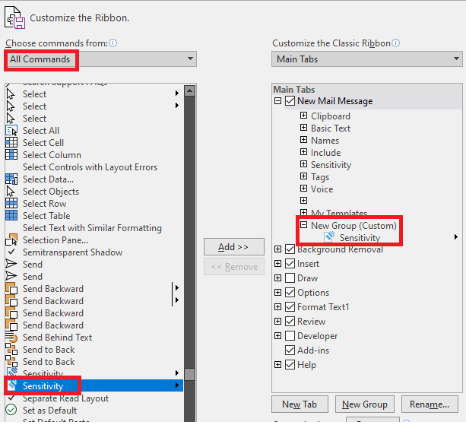Uncheck the Review tab checkbox
Image resolution: width=466 pixels, height=425 pixels.
(290, 322)
